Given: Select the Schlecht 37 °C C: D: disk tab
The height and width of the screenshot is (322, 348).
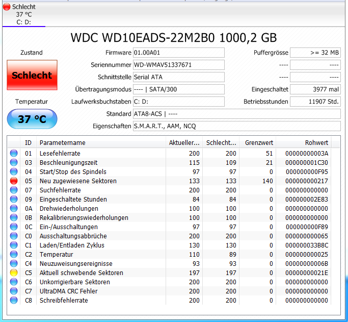Looking at the screenshot, I should tap(24, 14).
